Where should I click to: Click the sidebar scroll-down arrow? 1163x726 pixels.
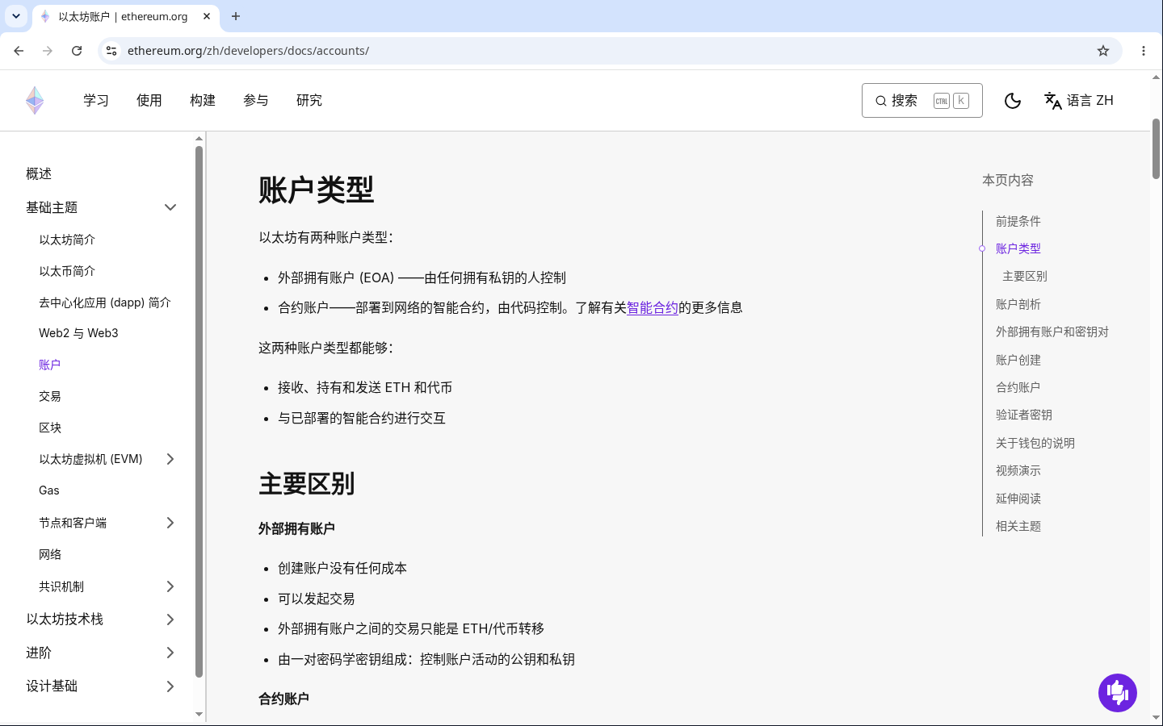(199, 715)
